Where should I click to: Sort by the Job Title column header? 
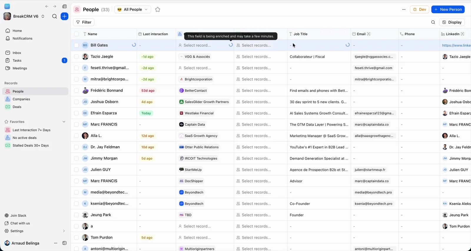pos(319,34)
